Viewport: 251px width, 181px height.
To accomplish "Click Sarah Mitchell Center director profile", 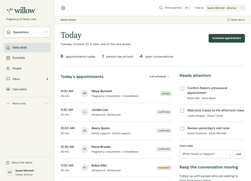I will pos(20,173).
